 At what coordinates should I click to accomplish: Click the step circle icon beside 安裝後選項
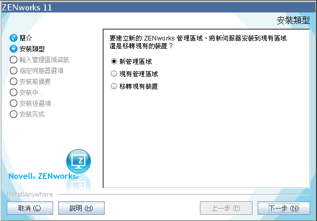pos(14,103)
